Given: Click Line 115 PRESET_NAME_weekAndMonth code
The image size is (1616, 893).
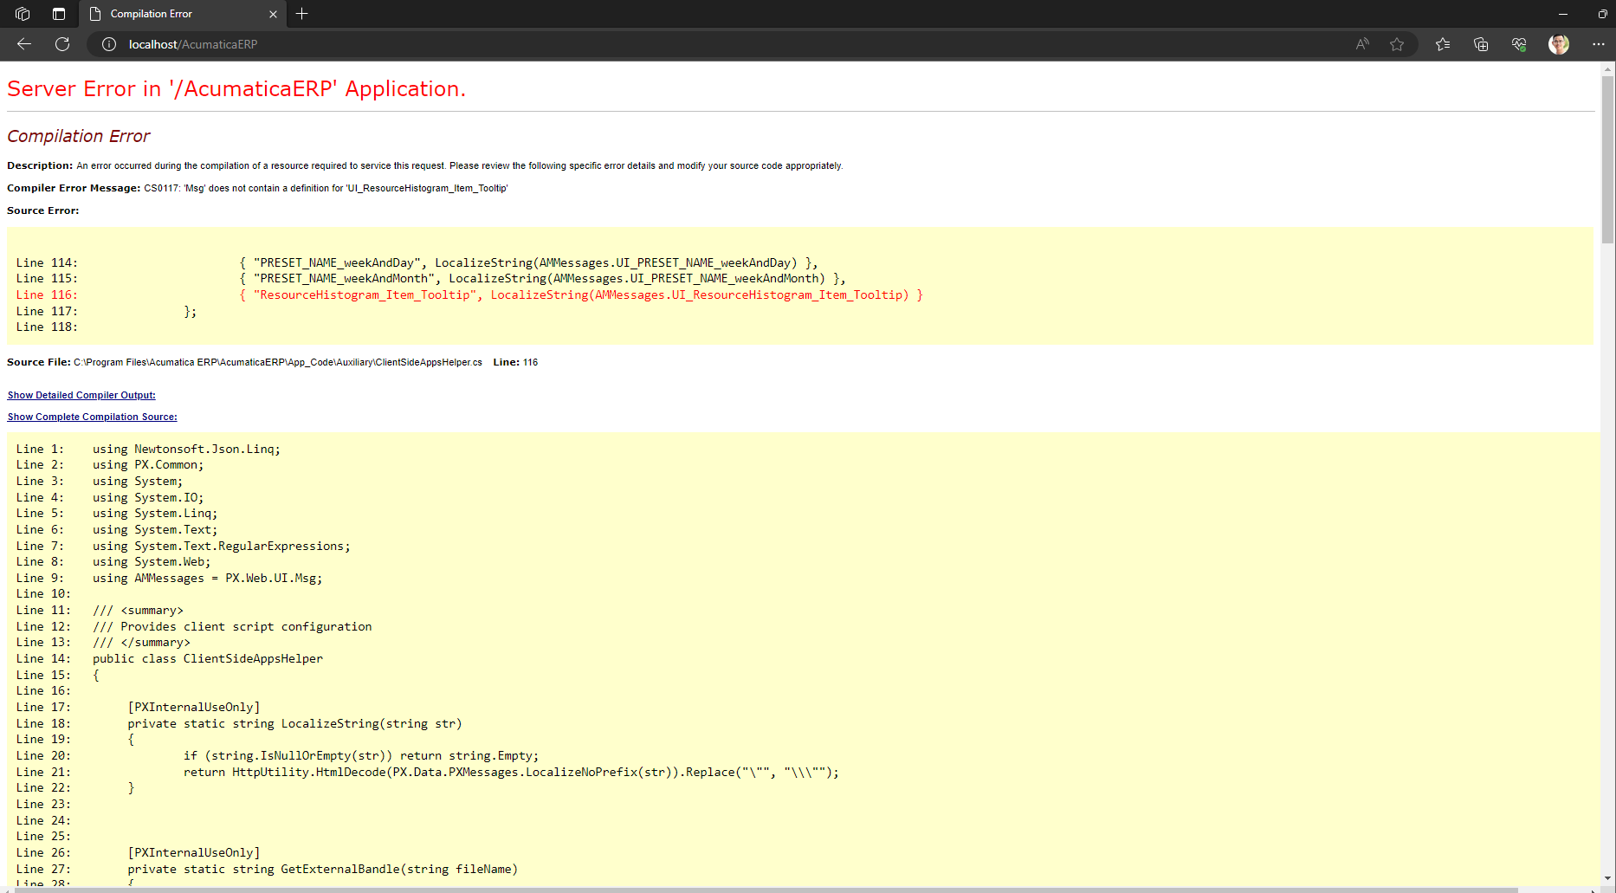Looking at the screenshot, I should click(x=542, y=278).
